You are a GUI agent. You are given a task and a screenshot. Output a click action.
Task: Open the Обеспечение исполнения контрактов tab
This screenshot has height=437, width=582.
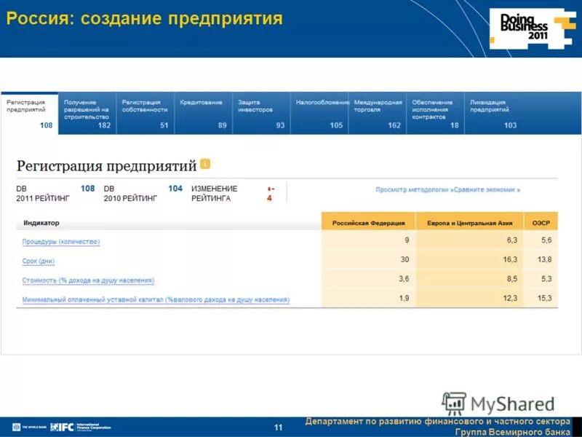click(x=435, y=114)
